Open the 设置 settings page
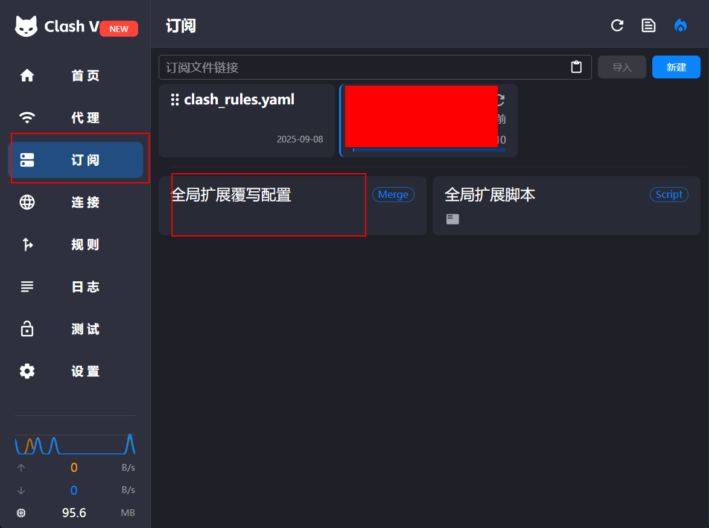709x528 pixels. pos(75,371)
